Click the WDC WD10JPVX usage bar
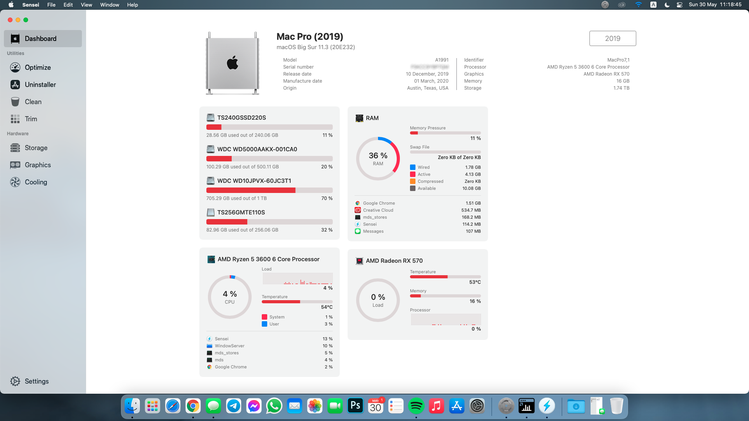The image size is (749, 421). click(x=269, y=190)
